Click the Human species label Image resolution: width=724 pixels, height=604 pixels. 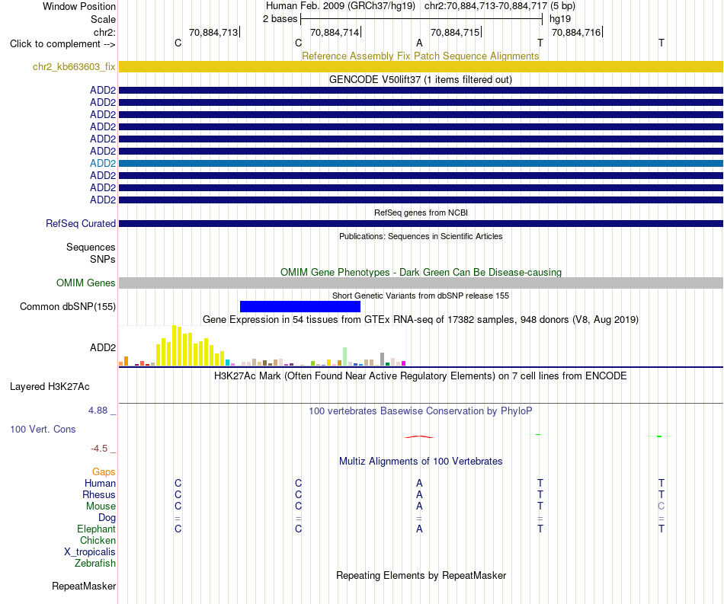(x=100, y=483)
